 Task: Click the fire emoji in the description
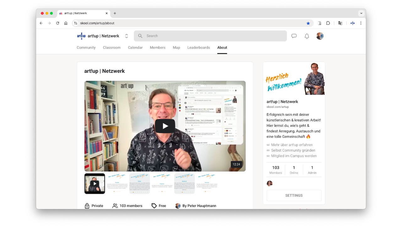(x=308, y=137)
